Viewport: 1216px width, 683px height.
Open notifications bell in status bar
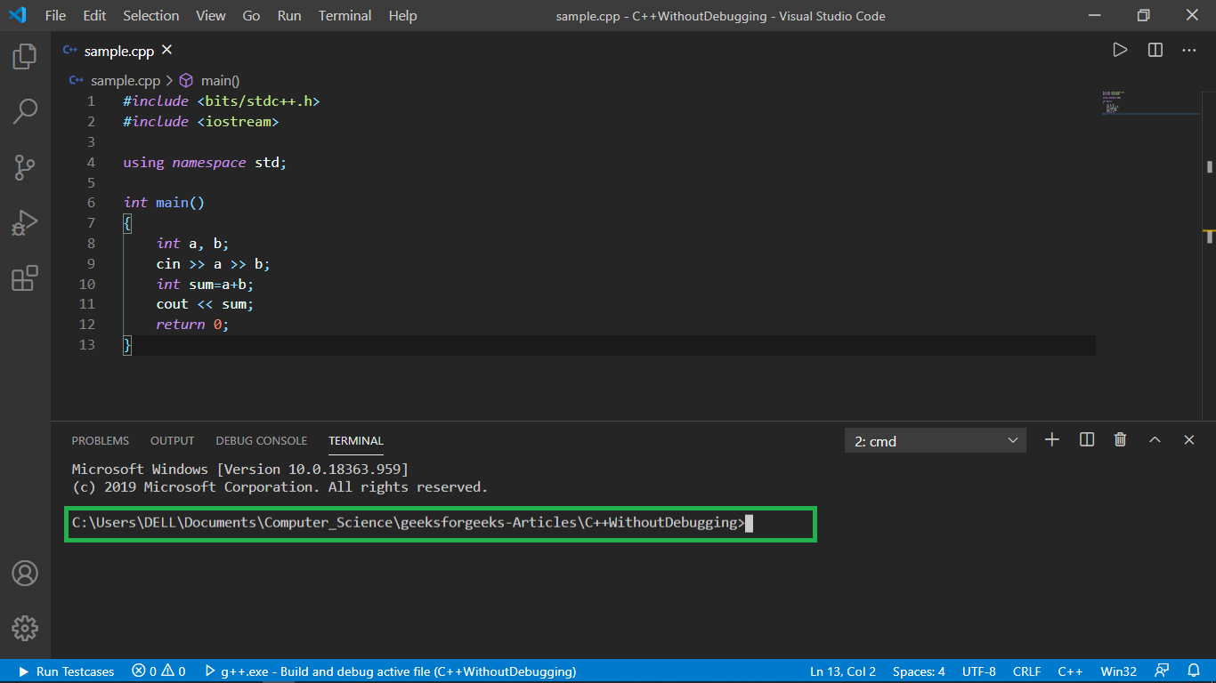1194,671
